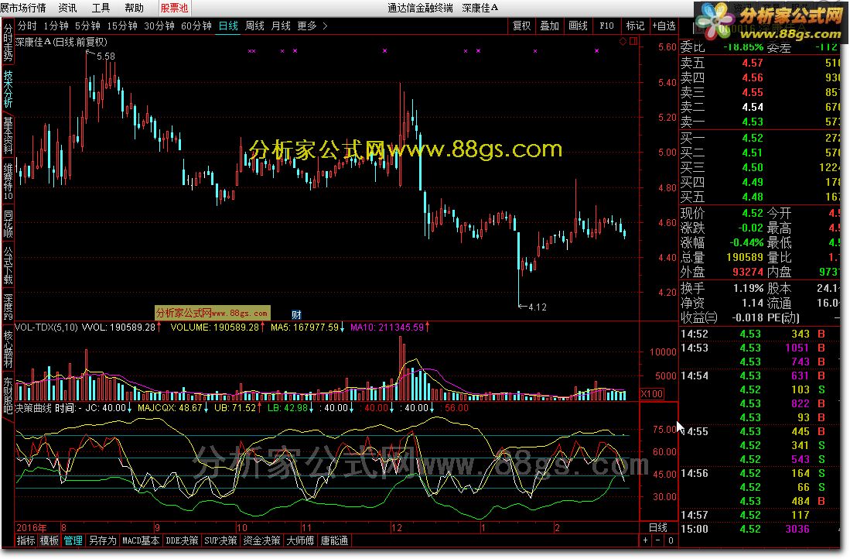Click the 卖五 order row at 4.57
The width and height of the screenshot is (850, 559).
[x=760, y=63]
